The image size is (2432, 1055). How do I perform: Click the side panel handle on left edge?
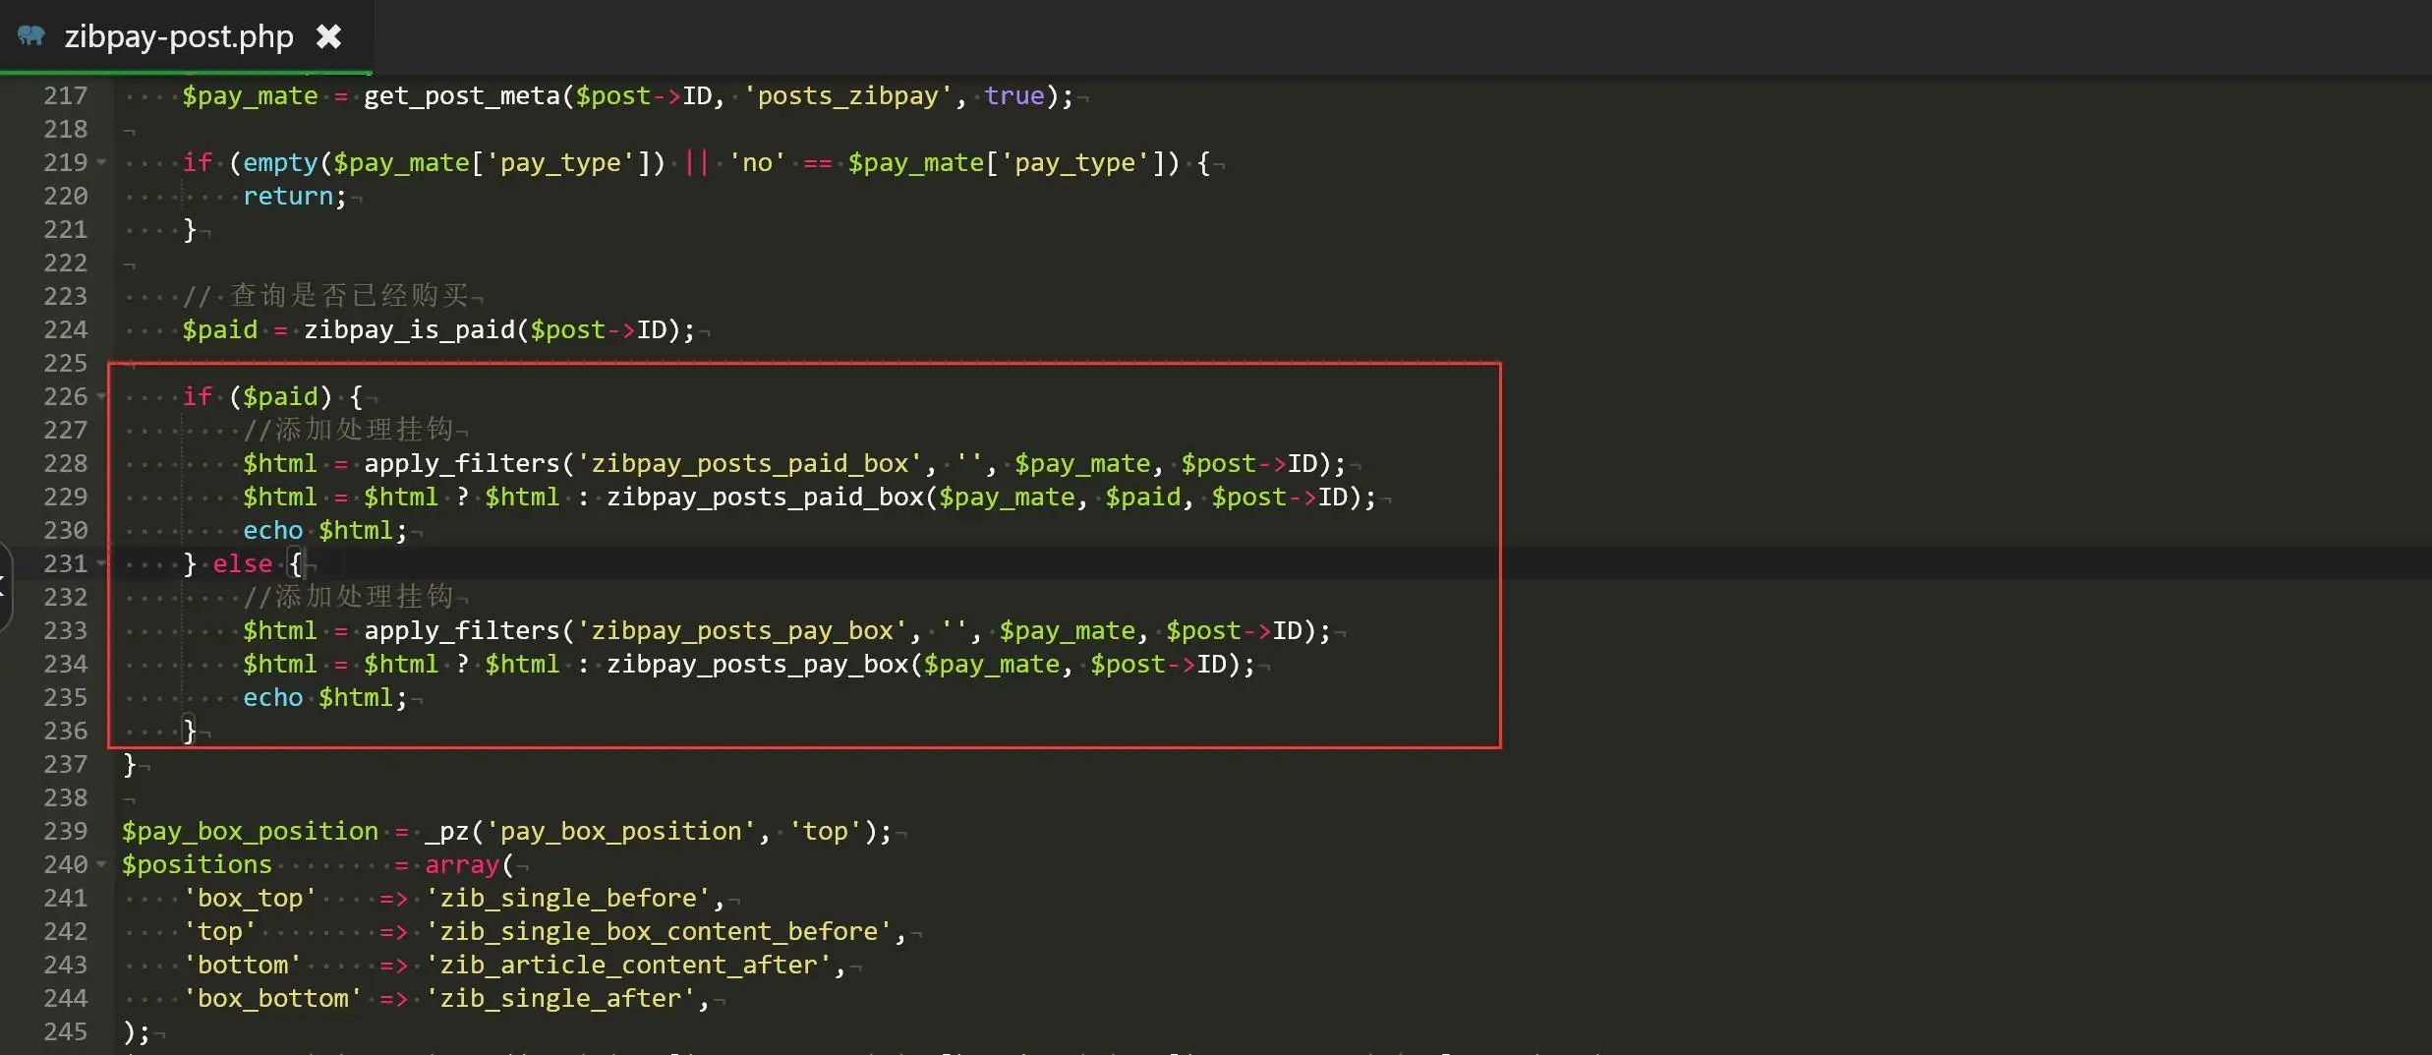(x=5, y=585)
